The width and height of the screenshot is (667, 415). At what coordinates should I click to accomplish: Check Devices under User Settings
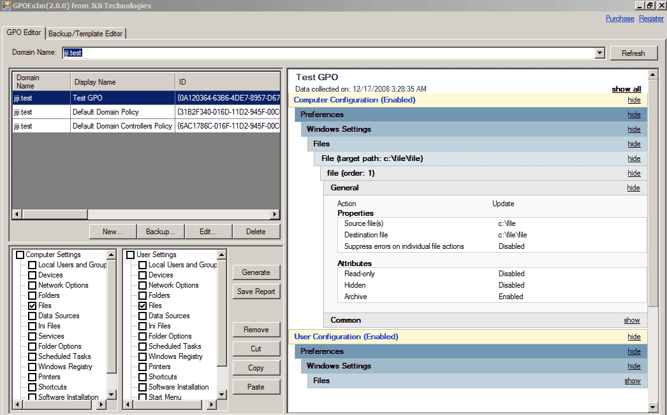pyautogui.click(x=143, y=274)
